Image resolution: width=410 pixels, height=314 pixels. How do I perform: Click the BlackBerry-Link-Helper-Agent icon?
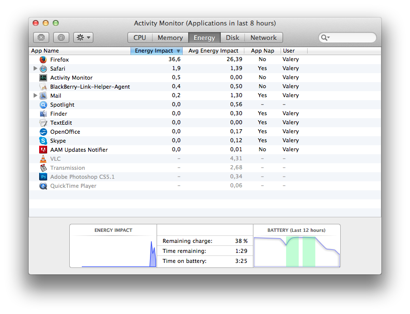click(x=43, y=87)
